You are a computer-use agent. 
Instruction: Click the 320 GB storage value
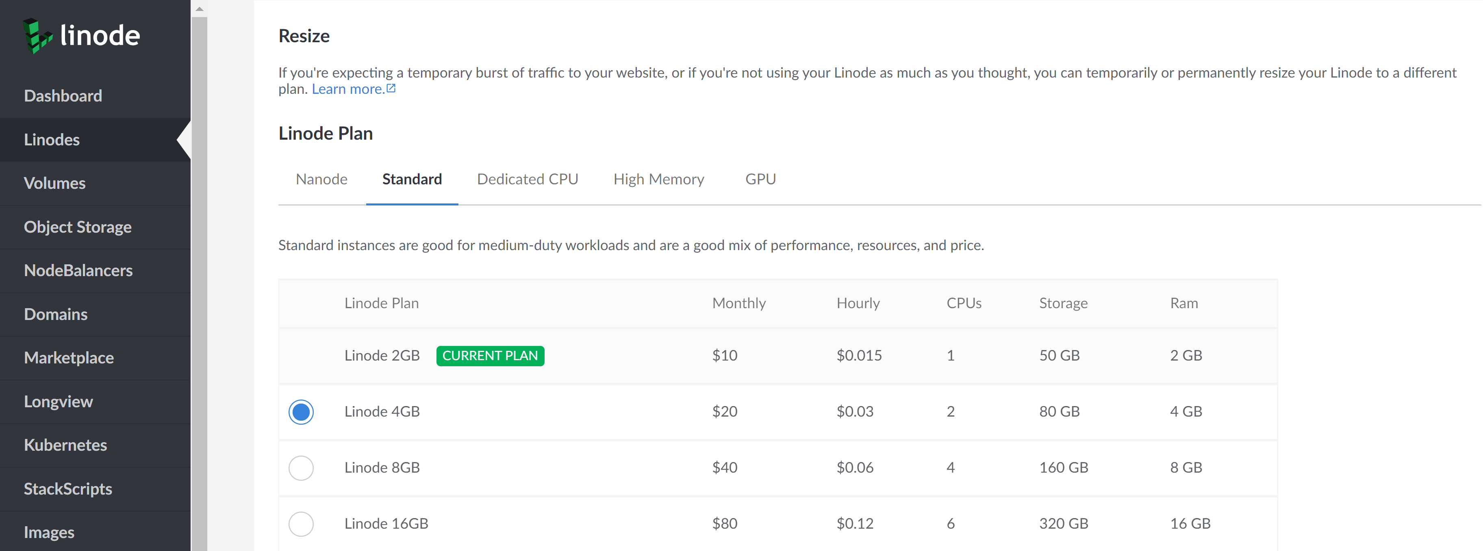(1064, 524)
